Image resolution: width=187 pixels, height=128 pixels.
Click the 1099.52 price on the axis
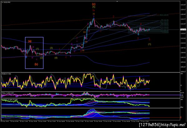coord(183,62)
